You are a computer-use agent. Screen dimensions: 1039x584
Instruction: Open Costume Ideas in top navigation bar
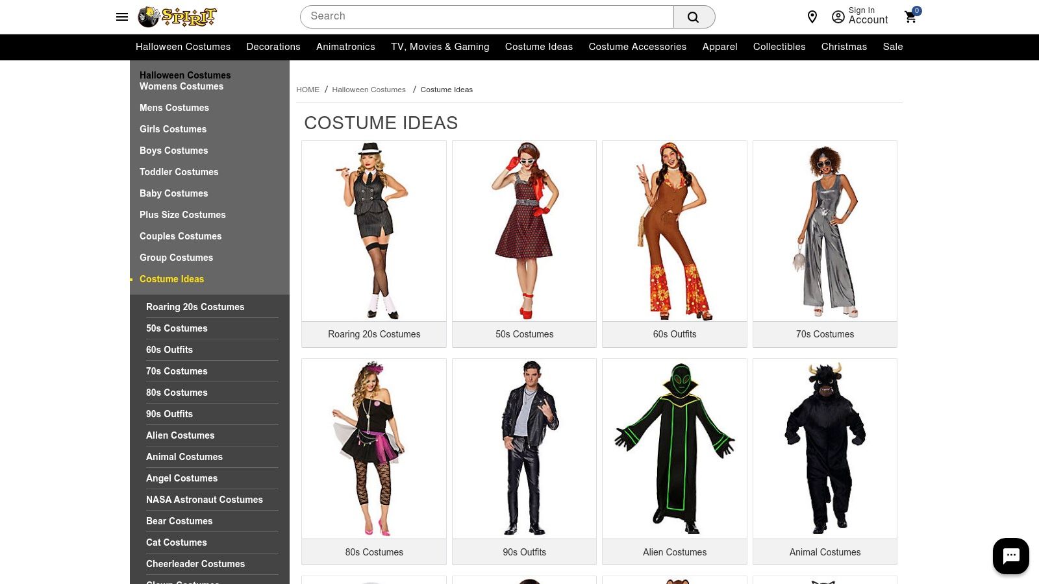(539, 47)
